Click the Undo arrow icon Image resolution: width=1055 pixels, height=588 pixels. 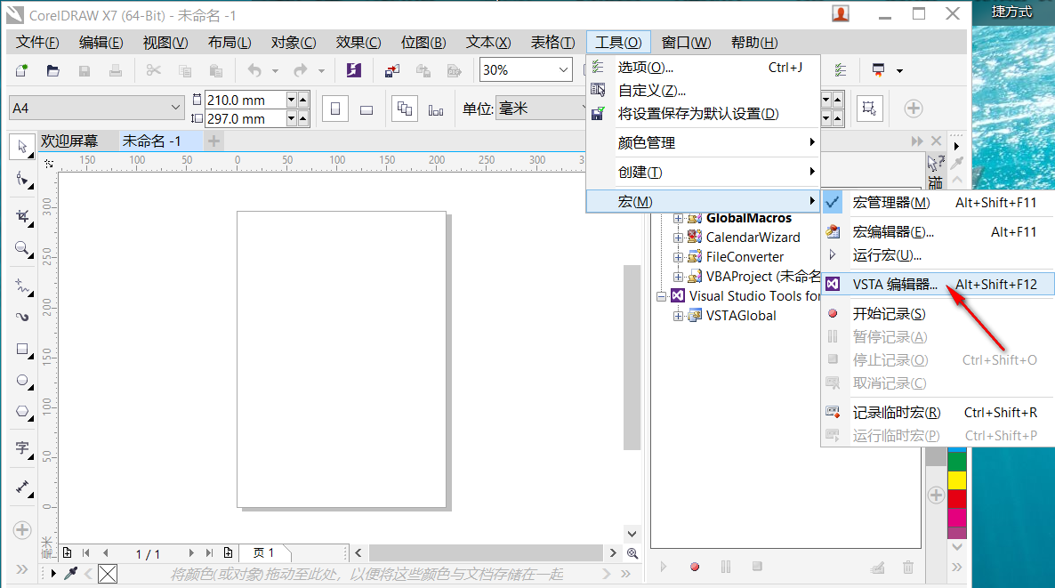tap(254, 70)
